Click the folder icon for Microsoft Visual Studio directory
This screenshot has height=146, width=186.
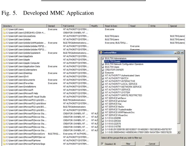(4, 97)
